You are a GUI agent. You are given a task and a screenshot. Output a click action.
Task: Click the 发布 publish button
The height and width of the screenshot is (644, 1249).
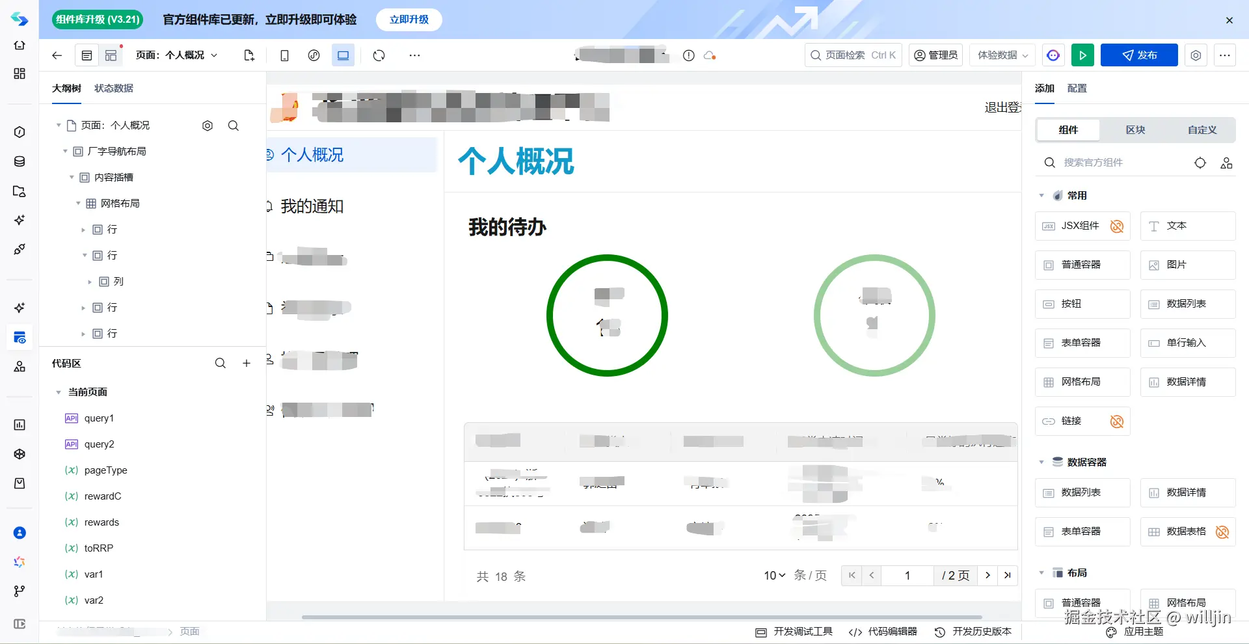tap(1139, 55)
